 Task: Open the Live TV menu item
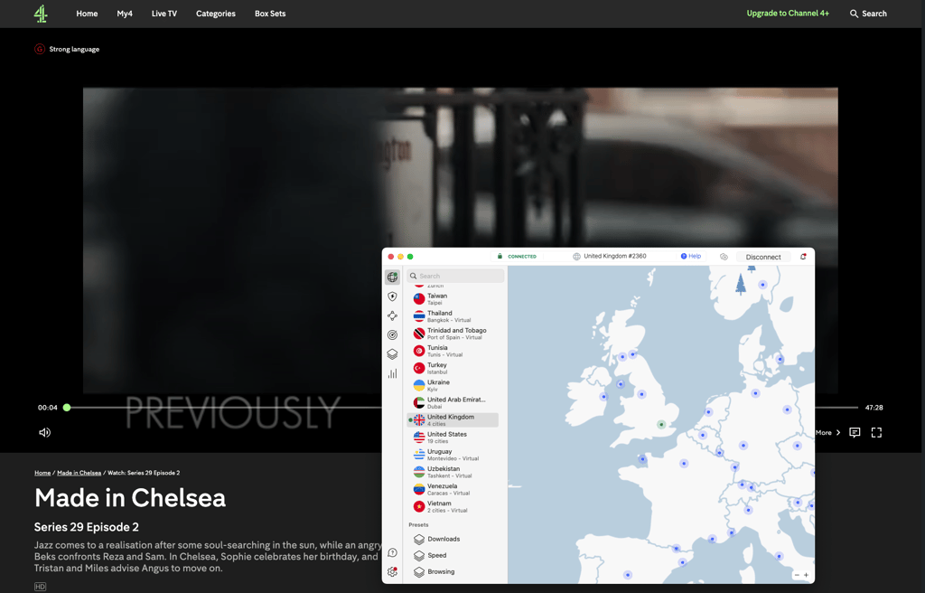pos(164,14)
